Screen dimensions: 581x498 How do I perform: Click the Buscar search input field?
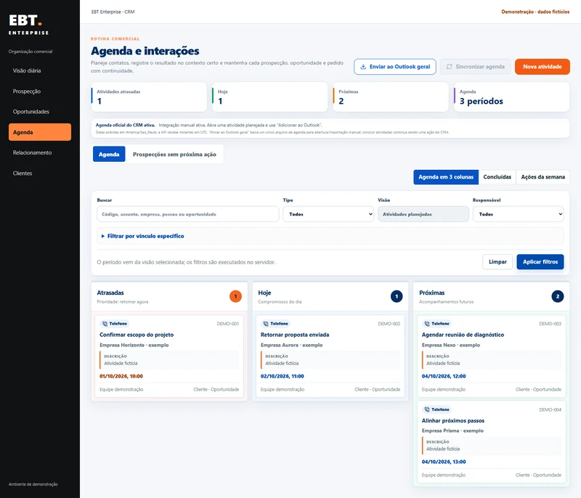[188, 214]
